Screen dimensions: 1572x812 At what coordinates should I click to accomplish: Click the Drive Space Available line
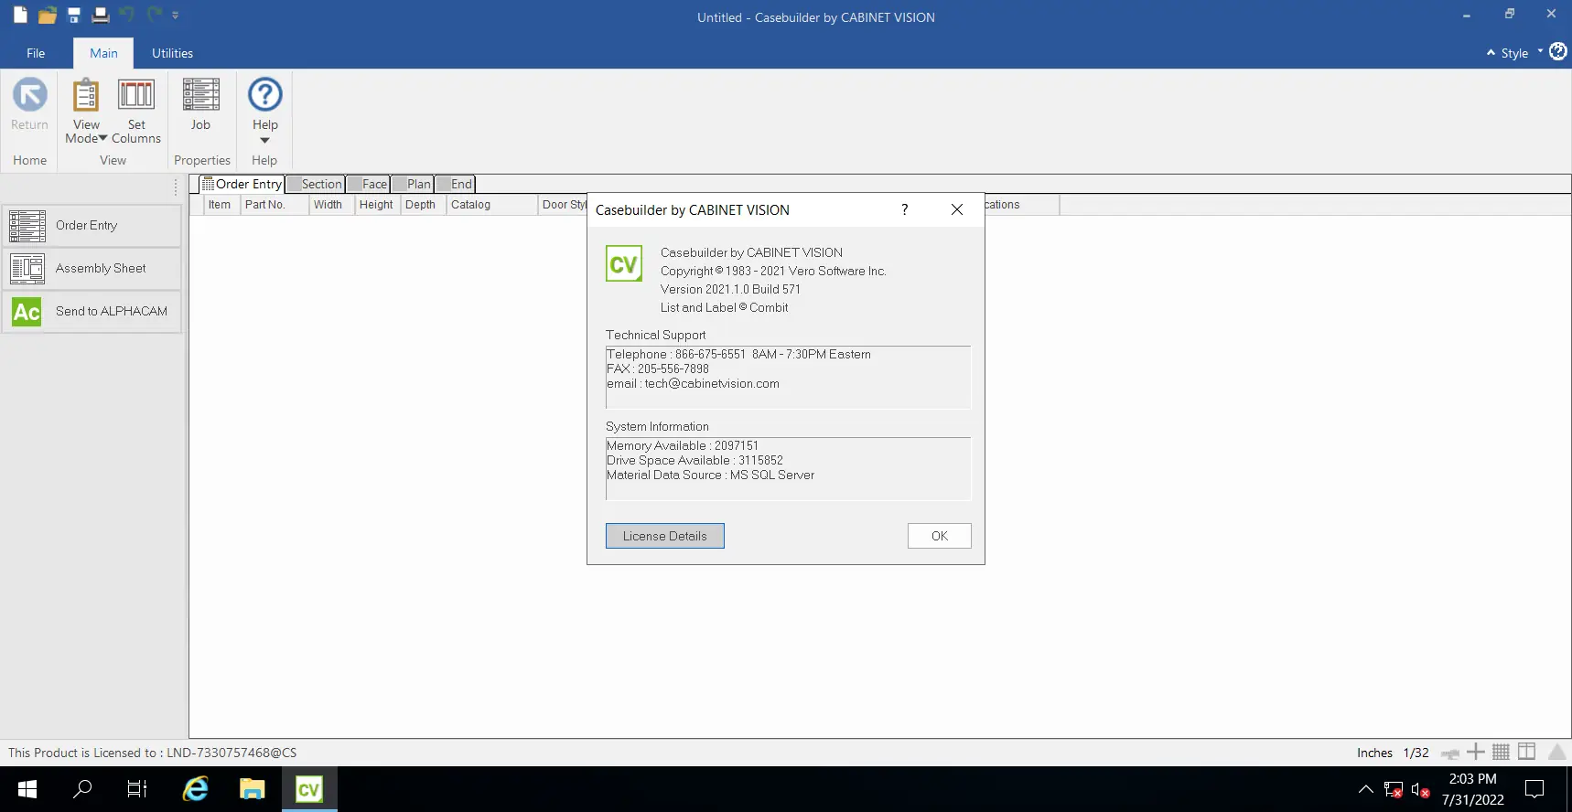pos(694,461)
